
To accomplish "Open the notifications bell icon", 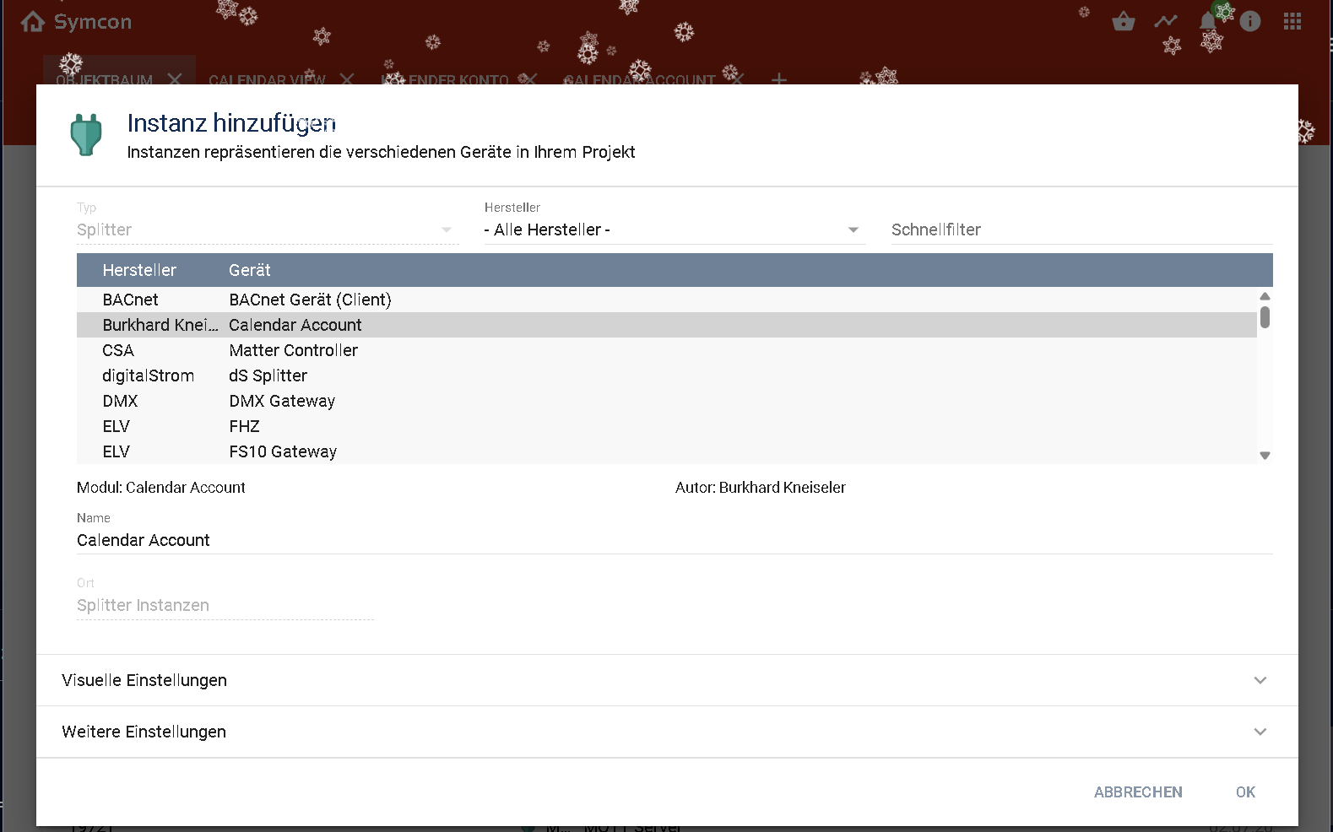I will (1208, 21).
